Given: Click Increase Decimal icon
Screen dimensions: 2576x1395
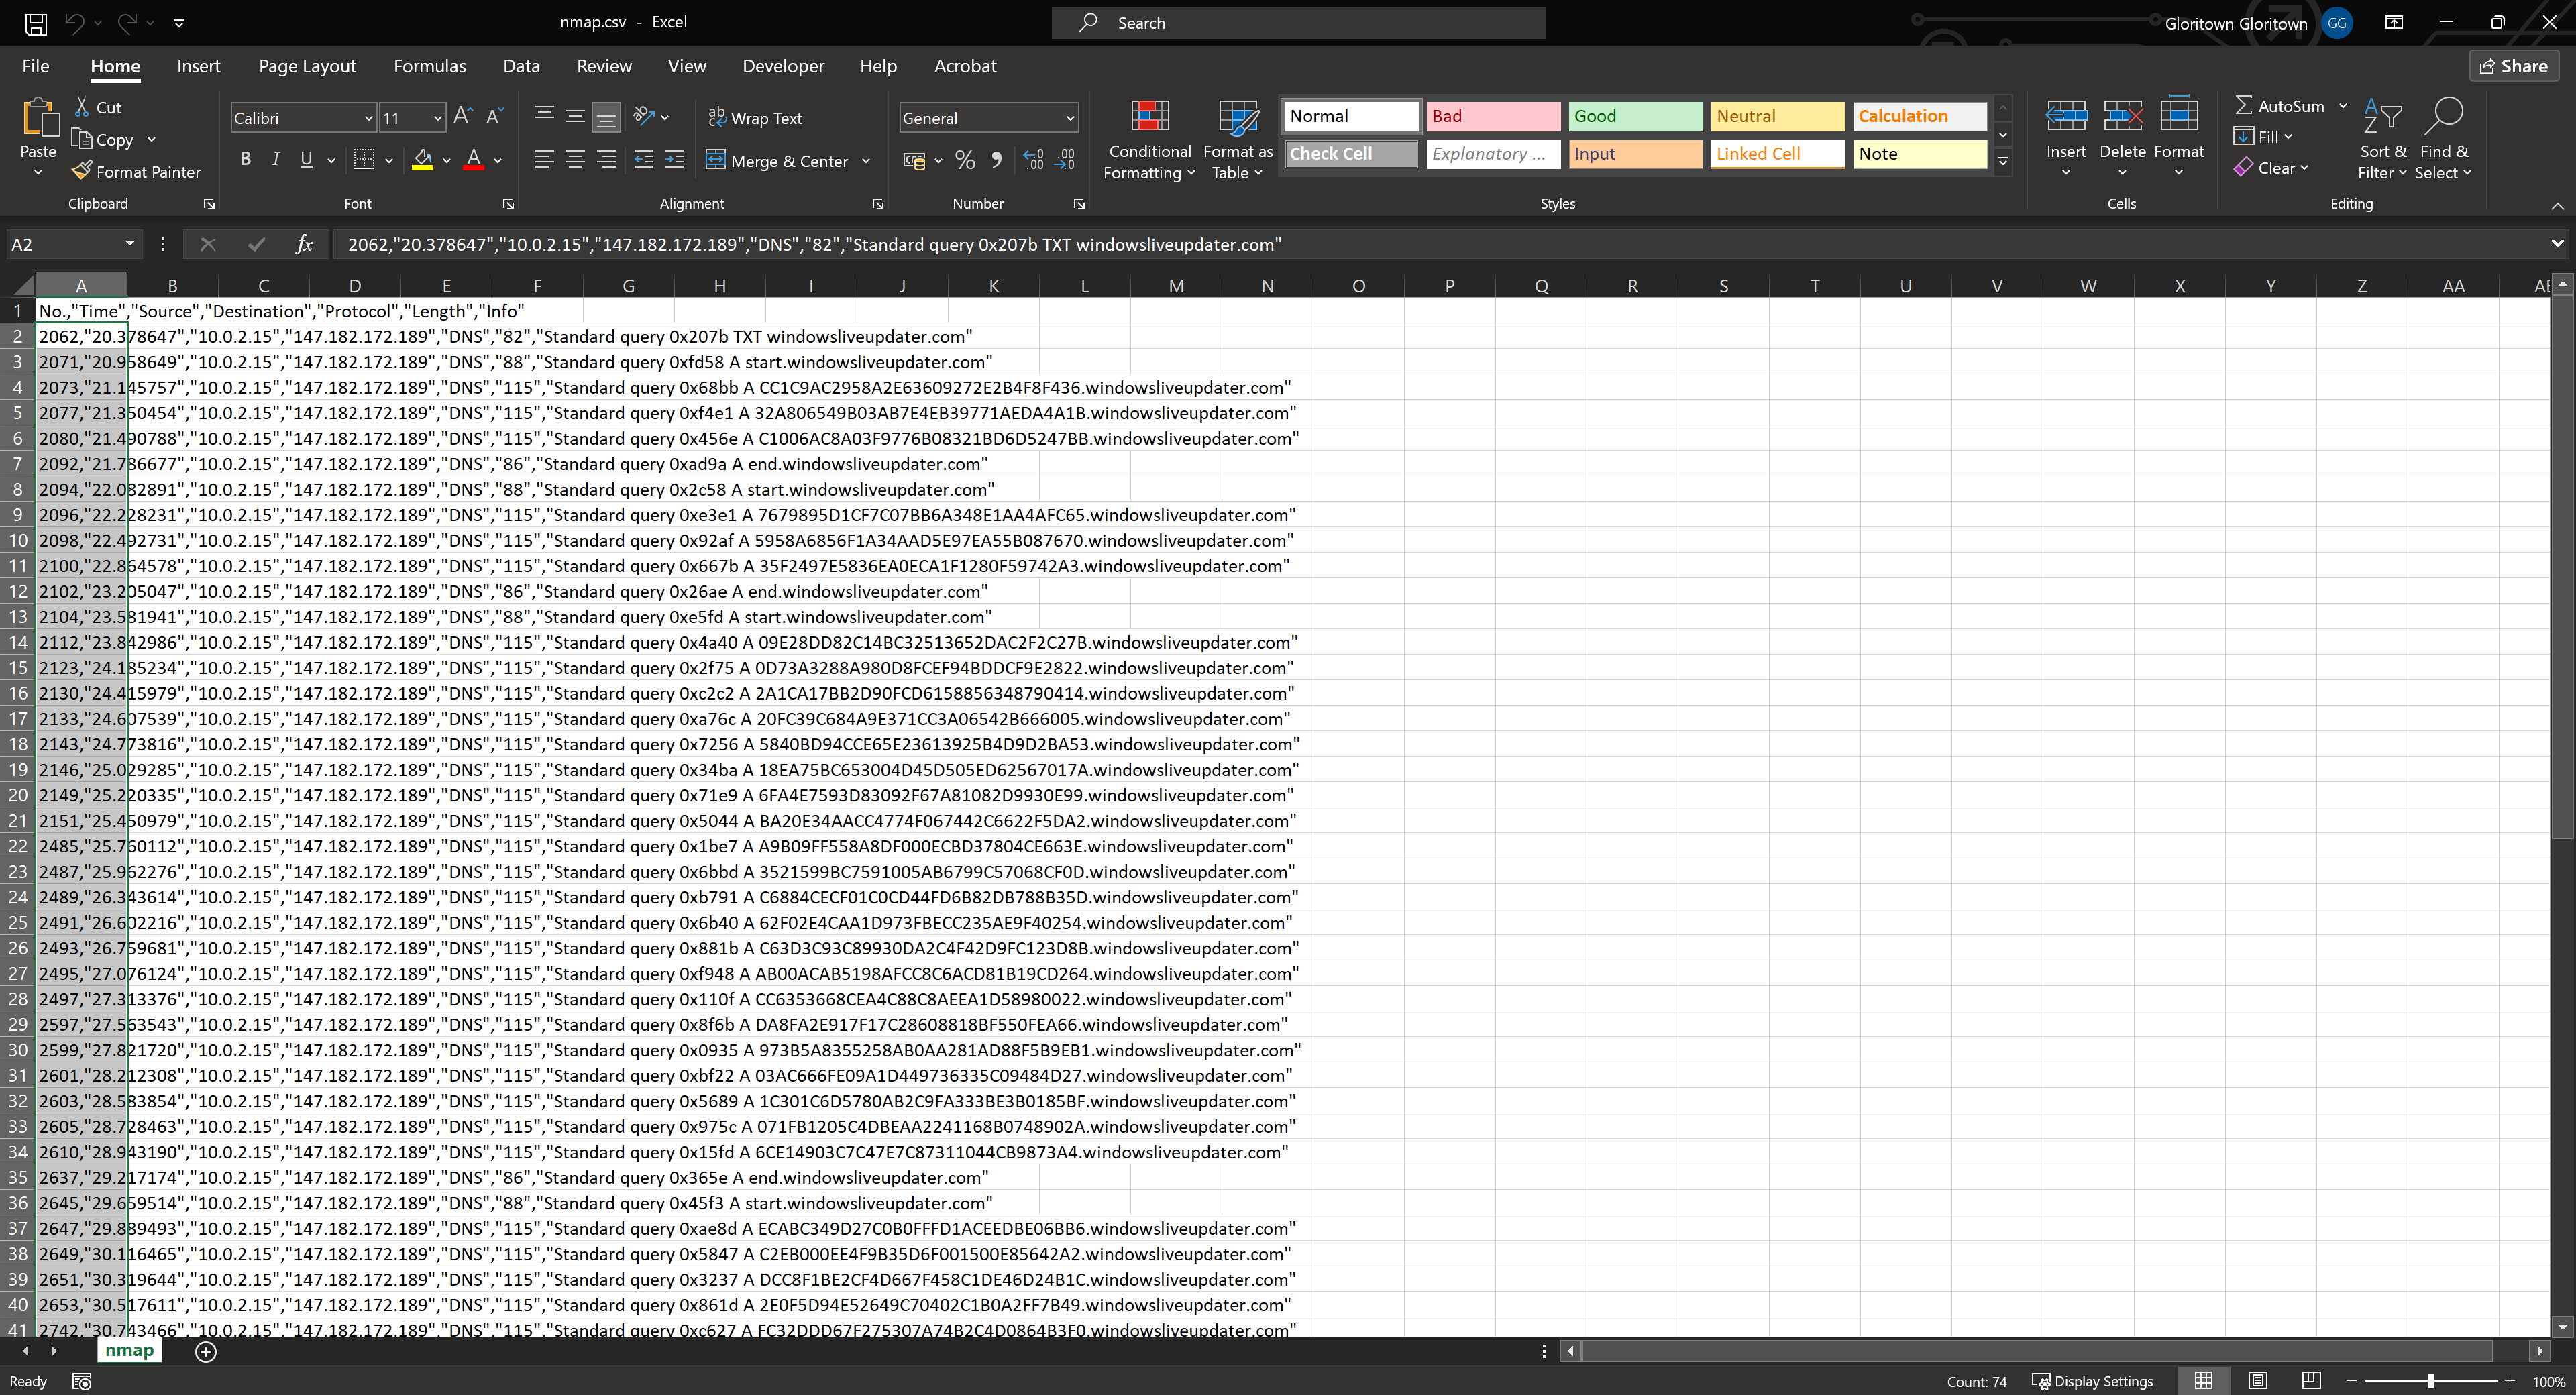Looking at the screenshot, I should pos(1034,160).
